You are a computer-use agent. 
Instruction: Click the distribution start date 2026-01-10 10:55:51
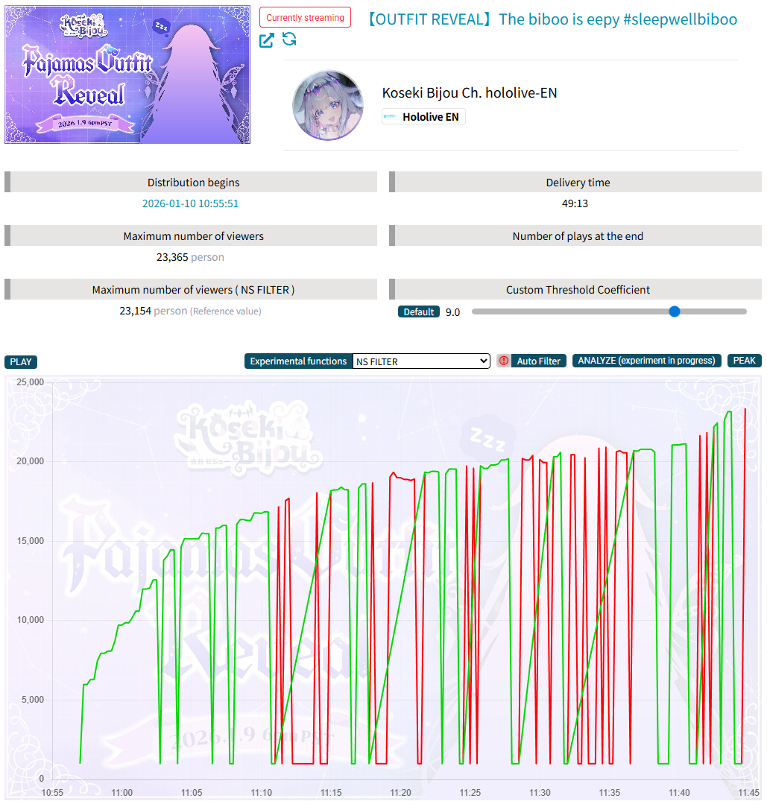coord(190,203)
